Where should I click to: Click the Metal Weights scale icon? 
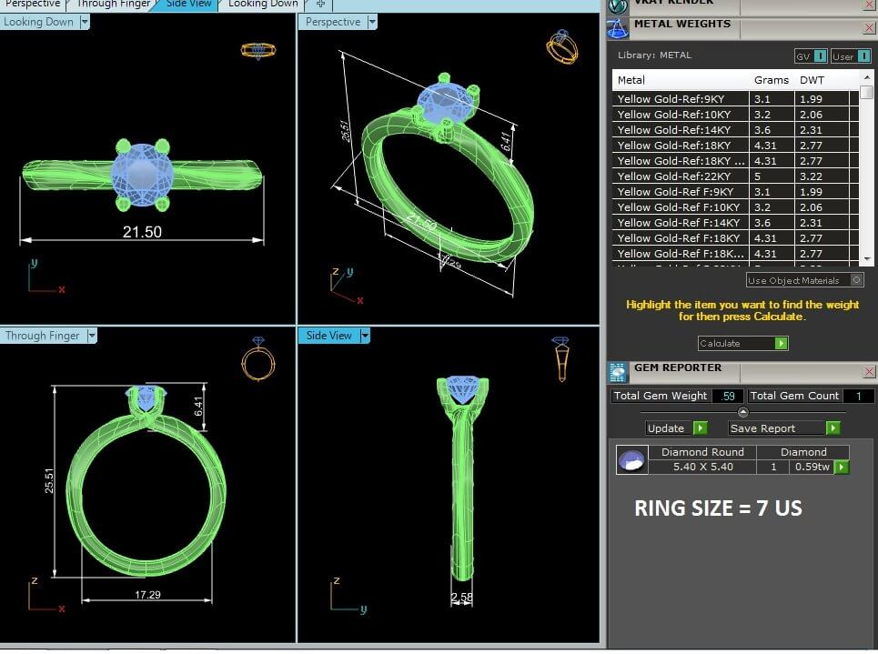[619, 28]
